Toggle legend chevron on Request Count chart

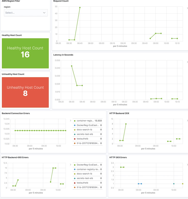[187, 8]
